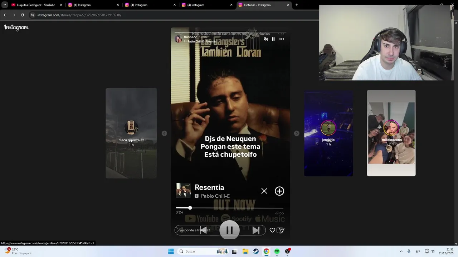
Task: Open a new browser tab
Action: 297,5
